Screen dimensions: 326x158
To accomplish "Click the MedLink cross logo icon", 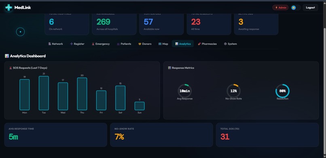I will (x=9, y=8).
